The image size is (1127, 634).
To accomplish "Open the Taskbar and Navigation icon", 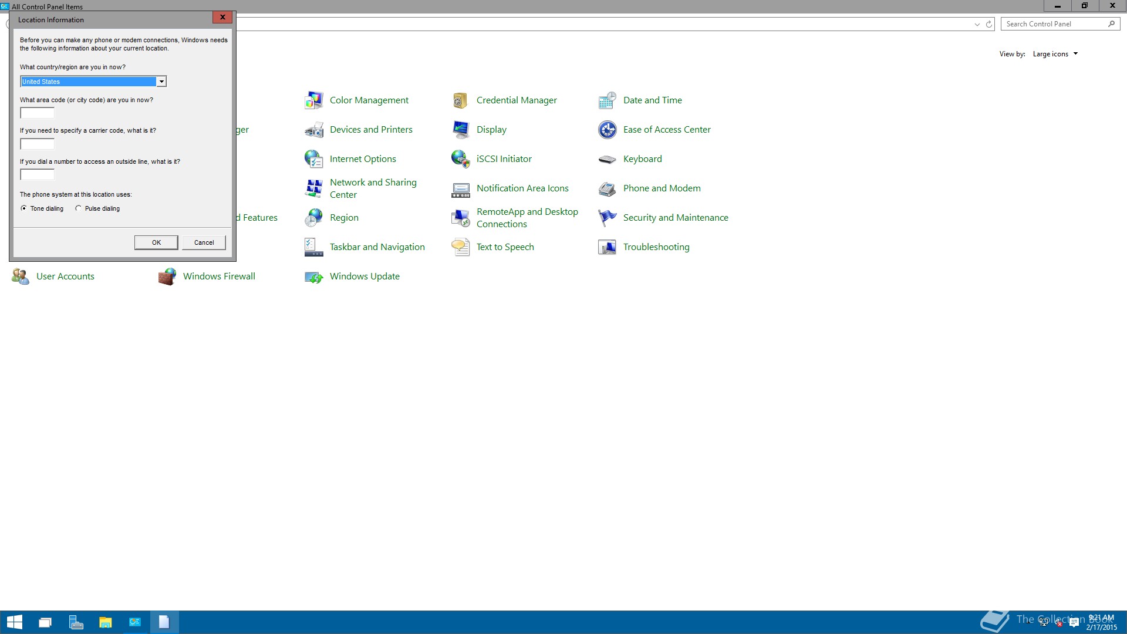I will [313, 247].
